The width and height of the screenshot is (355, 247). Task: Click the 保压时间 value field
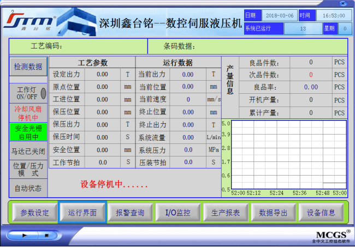pyautogui.click(x=102, y=137)
